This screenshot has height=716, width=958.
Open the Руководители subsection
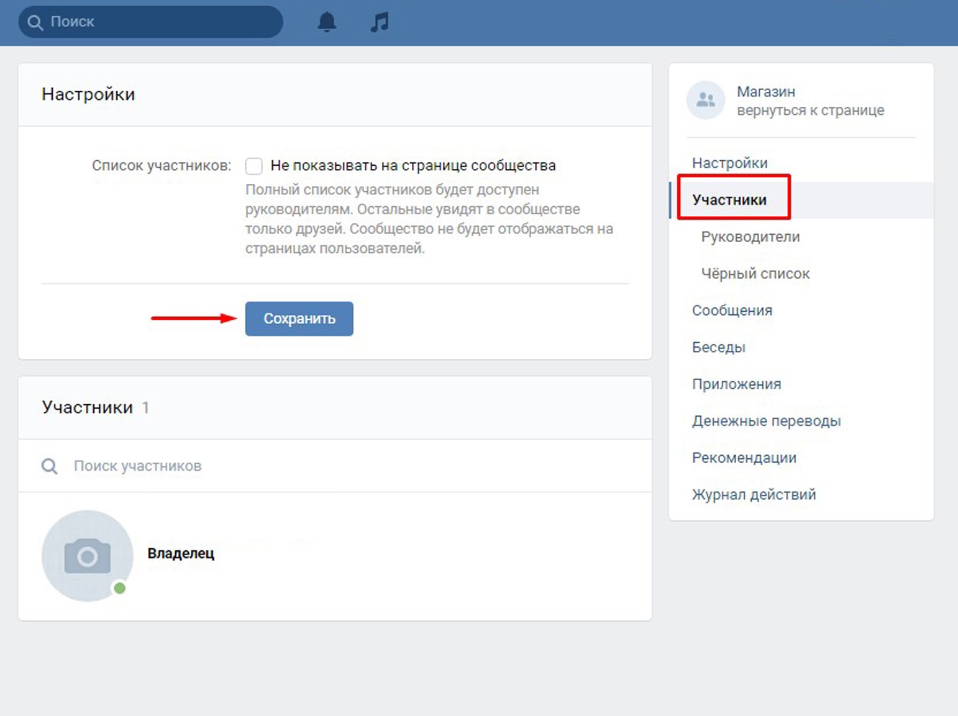point(750,237)
